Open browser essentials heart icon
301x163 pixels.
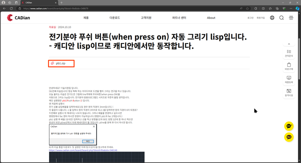coord(284,9)
